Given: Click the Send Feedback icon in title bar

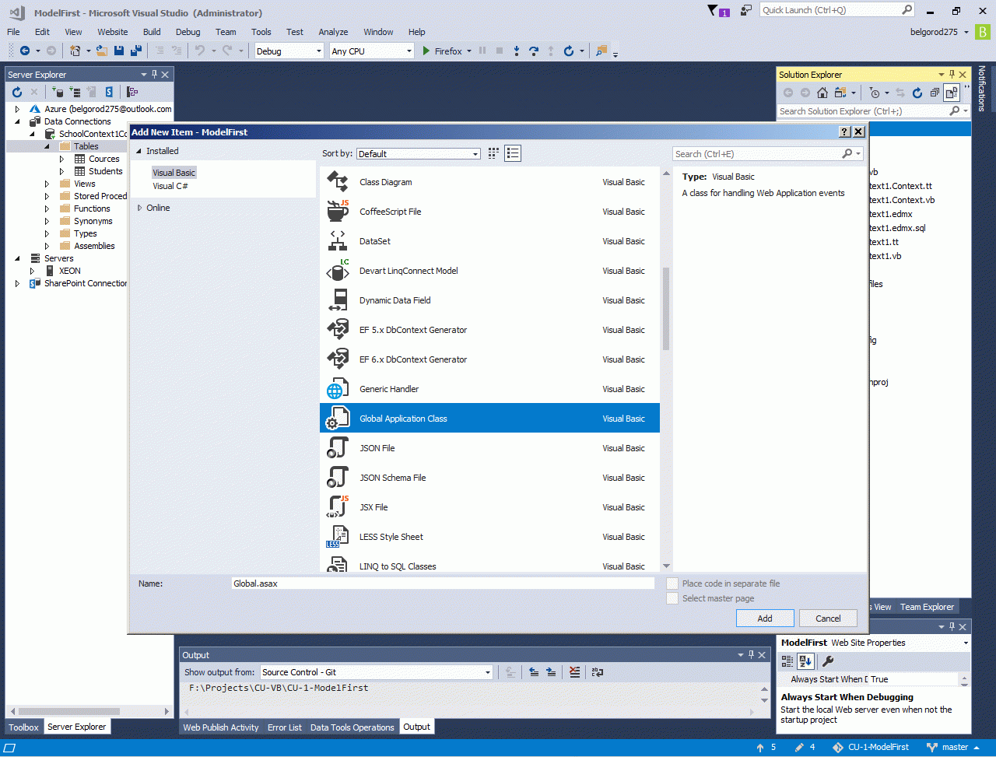Looking at the screenshot, I should 746,11.
